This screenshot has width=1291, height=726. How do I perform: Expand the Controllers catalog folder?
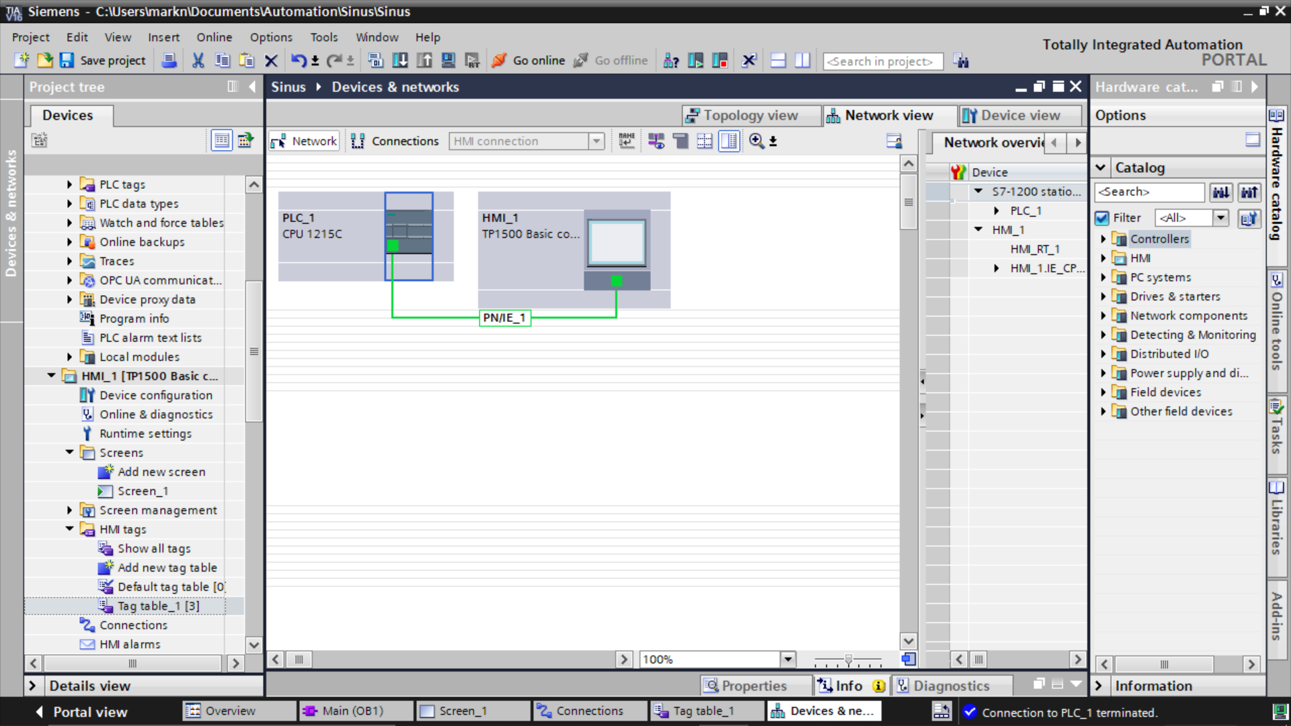1103,239
